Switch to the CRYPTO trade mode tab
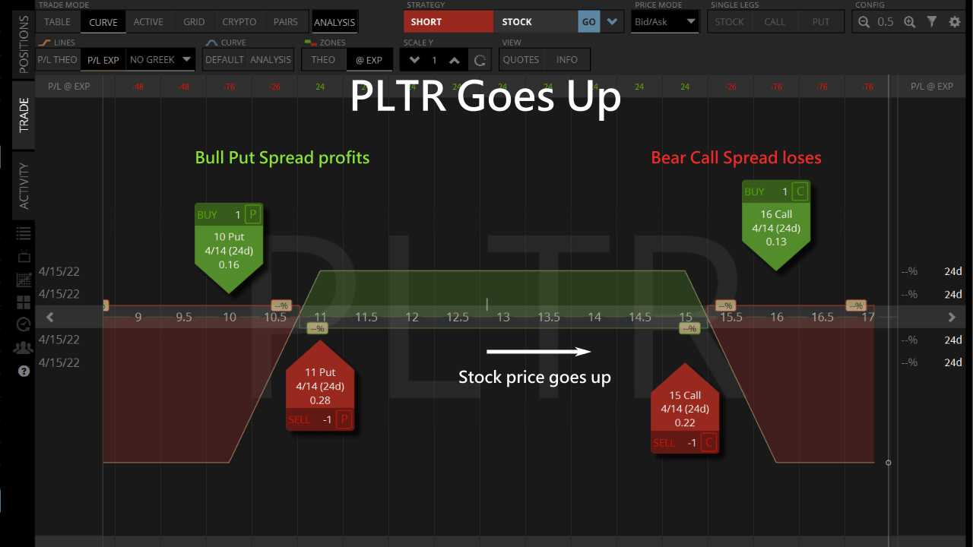This screenshot has width=973, height=547. coord(239,22)
